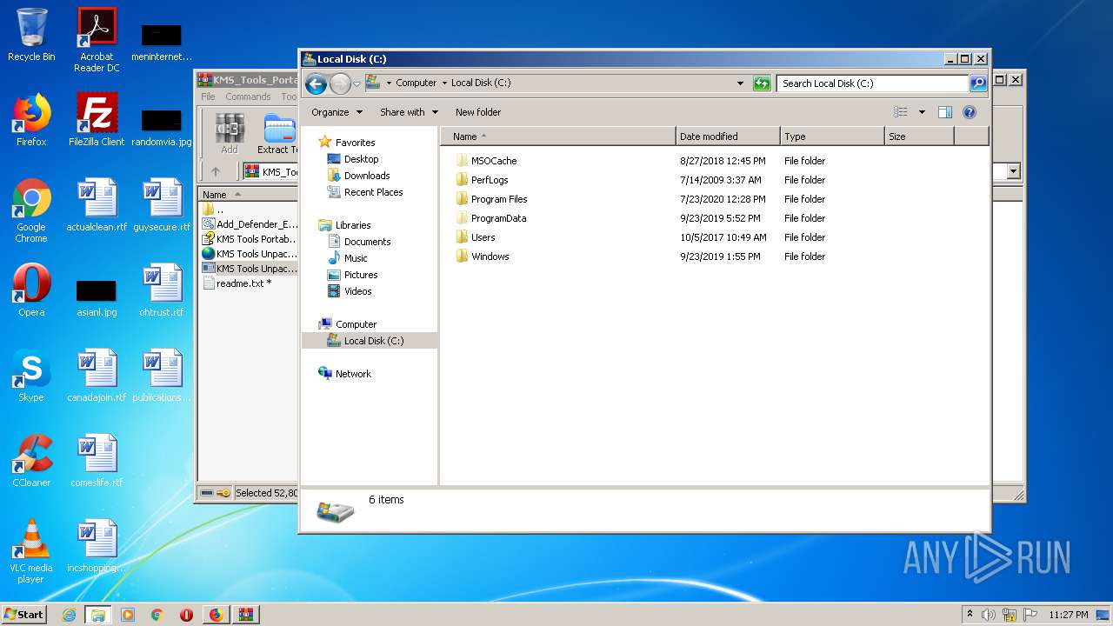Click the search magnifier icon

(x=978, y=83)
